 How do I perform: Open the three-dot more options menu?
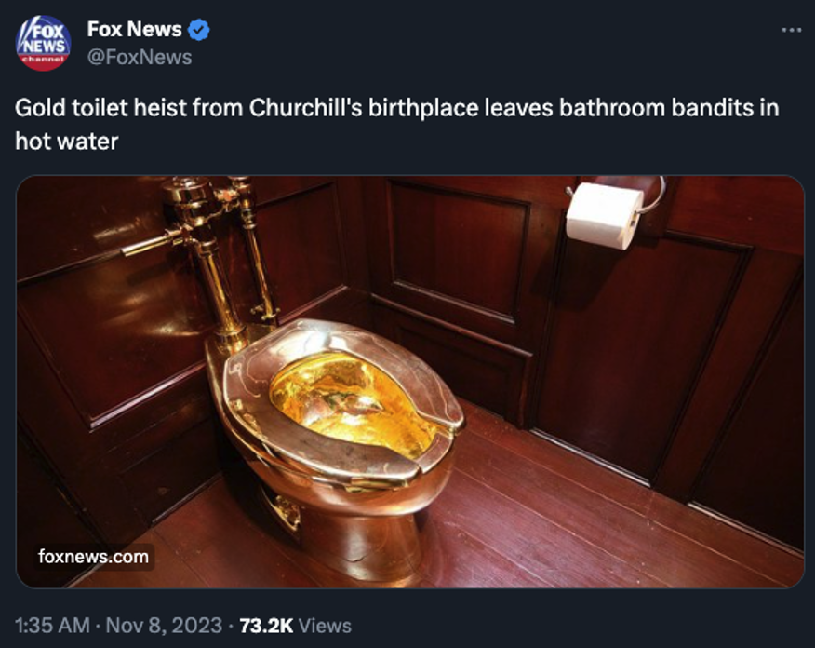[791, 30]
